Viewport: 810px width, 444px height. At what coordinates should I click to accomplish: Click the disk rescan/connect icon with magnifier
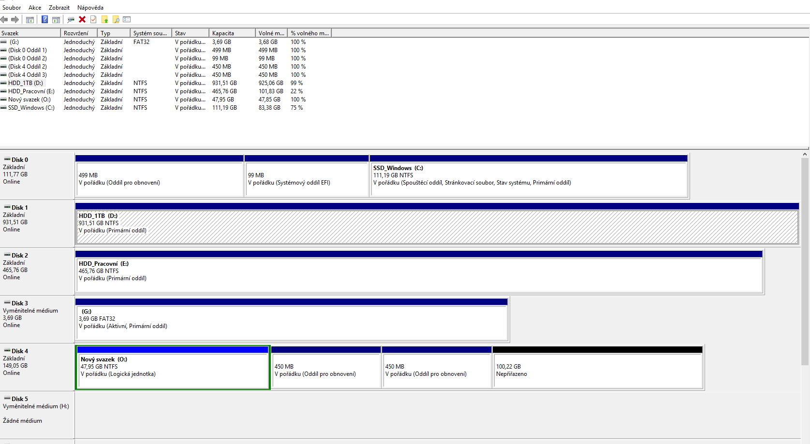click(71, 19)
